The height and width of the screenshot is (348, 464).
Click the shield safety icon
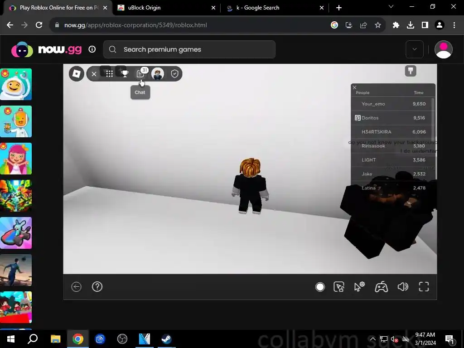click(x=174, y=74)
